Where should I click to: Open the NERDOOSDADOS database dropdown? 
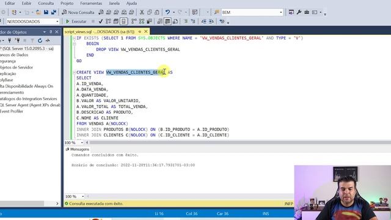pos(57,21)
